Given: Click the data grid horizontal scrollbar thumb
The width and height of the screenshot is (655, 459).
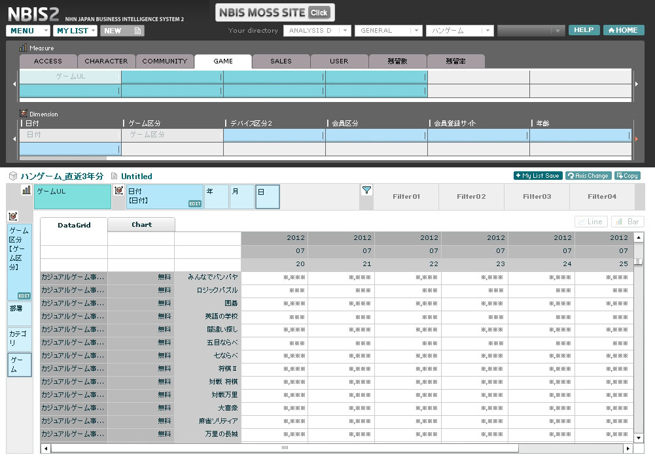Looking at the screenshot, I should pyautogui.click(x=285, y=449).
